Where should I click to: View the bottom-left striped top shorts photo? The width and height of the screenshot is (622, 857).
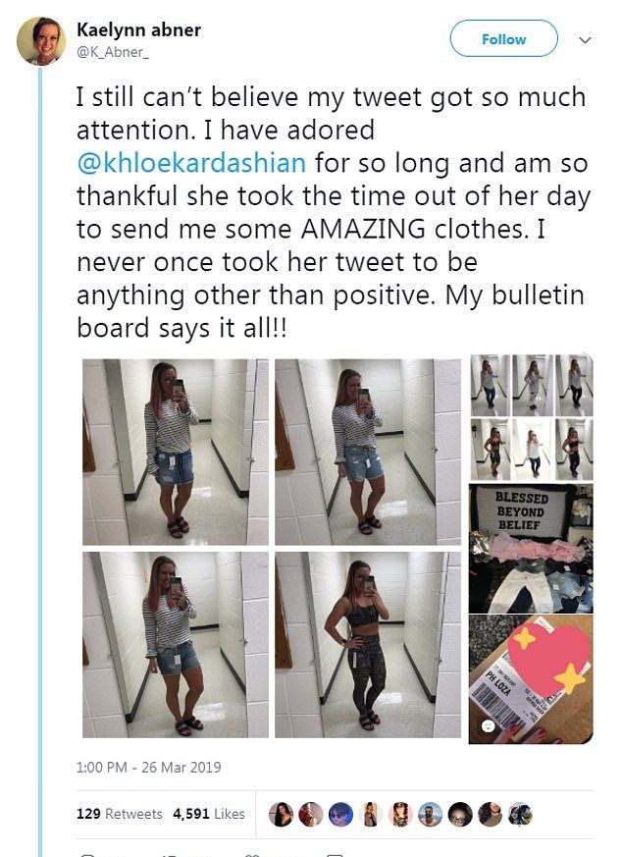[x=176, y=645]
